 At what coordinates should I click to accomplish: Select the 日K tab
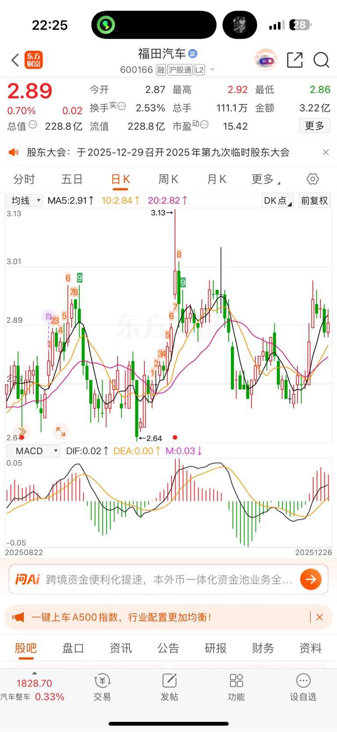click(120, 179)
